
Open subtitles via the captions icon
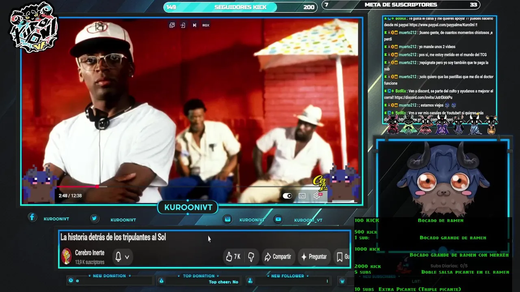302,196
